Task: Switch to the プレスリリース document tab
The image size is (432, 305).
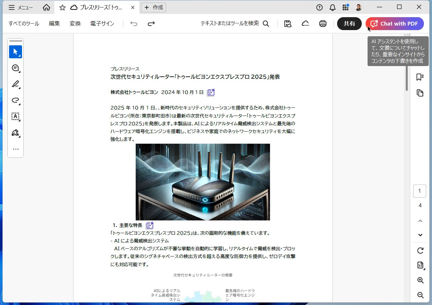Action: pos(97,7)
